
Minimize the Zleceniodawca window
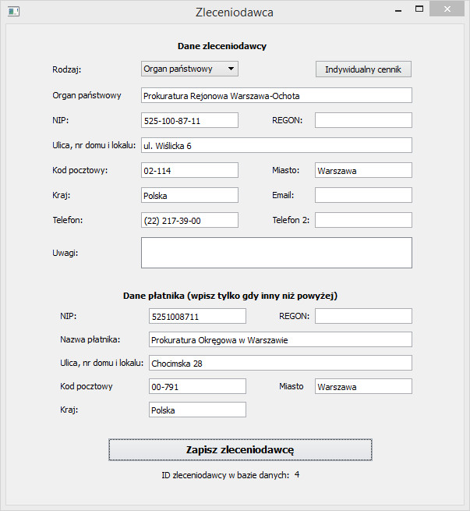pyautogui.click(x=398, y=11)
